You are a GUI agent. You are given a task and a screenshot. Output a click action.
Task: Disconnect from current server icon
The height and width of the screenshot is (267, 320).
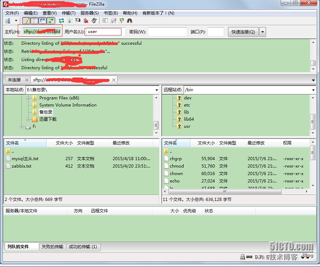pyautogui.click(x=86, y=21)
